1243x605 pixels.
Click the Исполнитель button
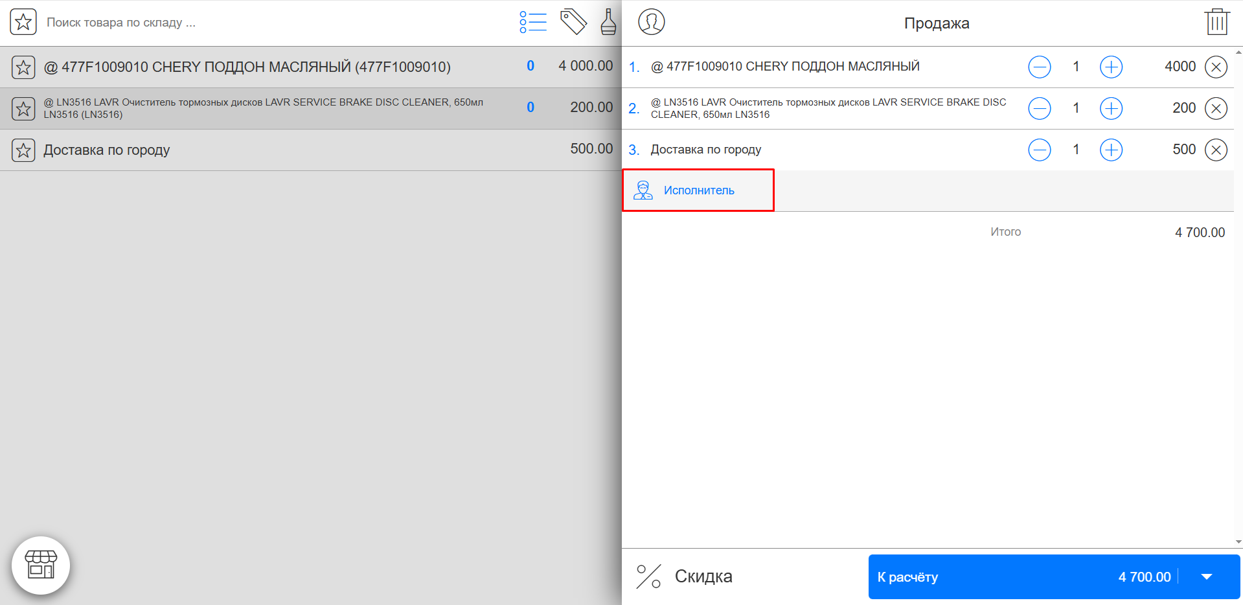point(698,190)
